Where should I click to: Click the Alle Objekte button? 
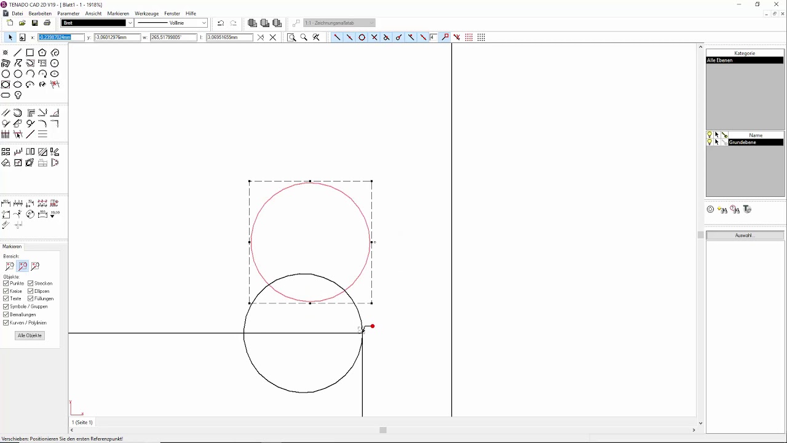(30, 335)
